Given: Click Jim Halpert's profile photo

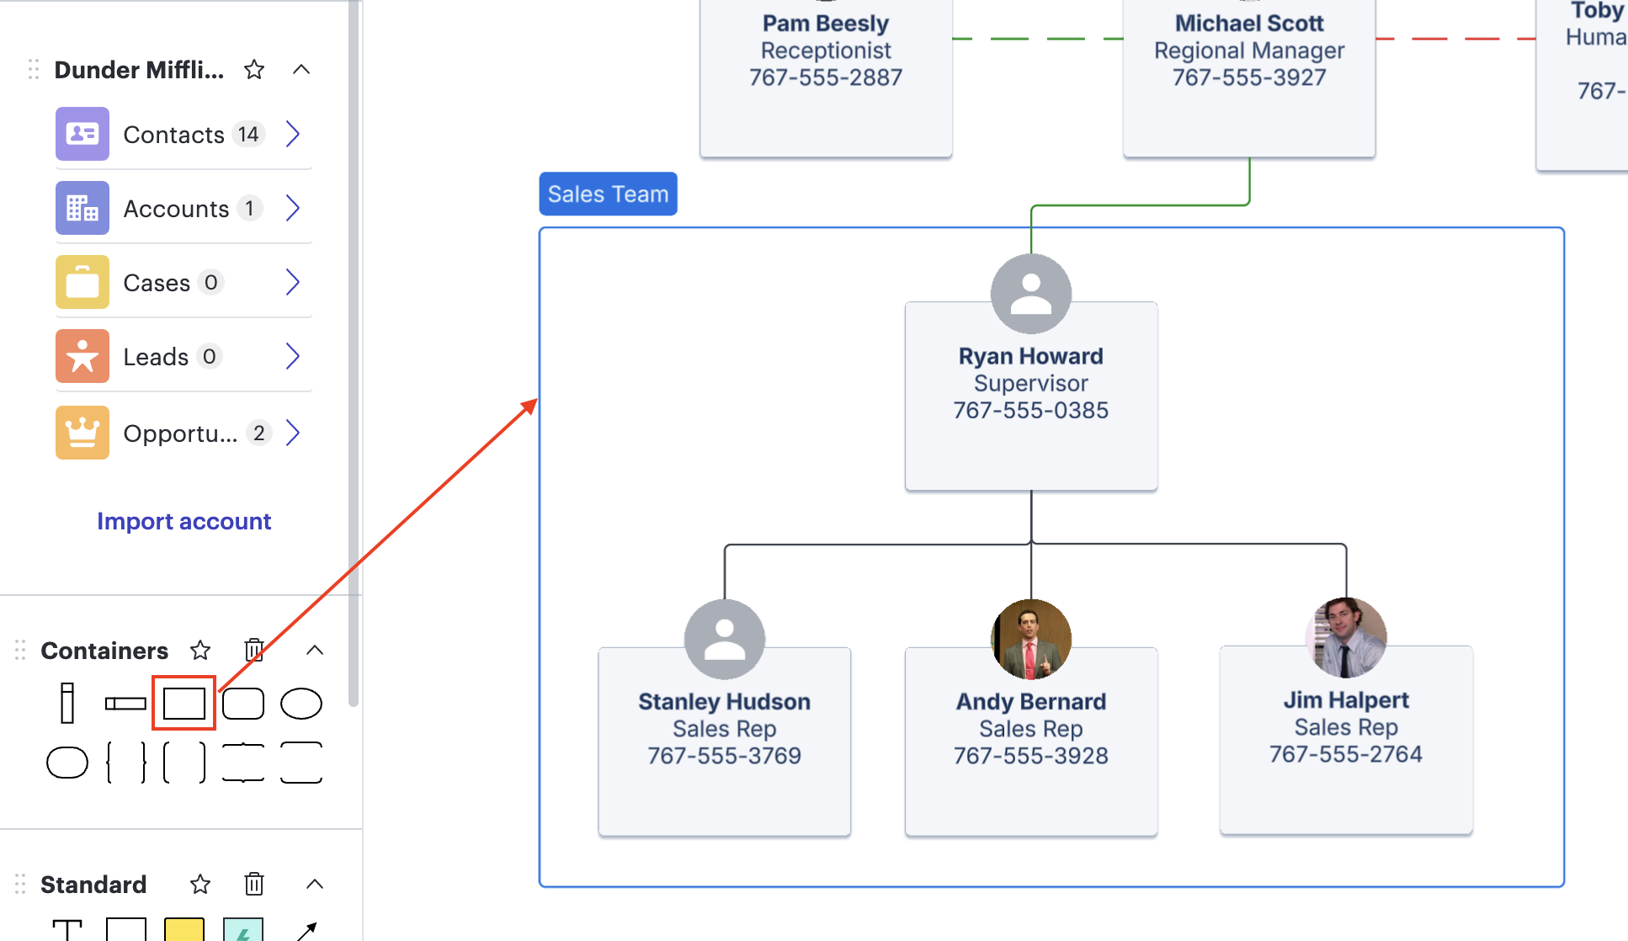Looking at the screenshot, I should (1346, 637).
